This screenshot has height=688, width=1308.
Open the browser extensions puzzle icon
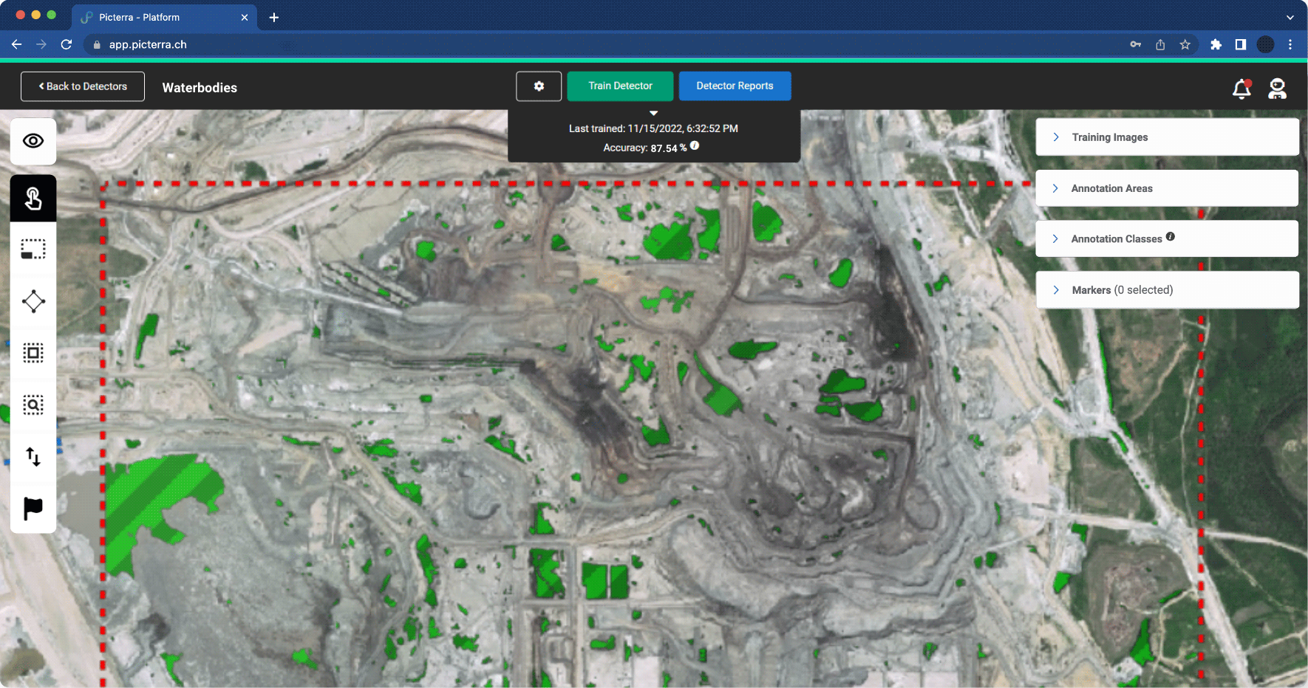tap(1216, 44)
